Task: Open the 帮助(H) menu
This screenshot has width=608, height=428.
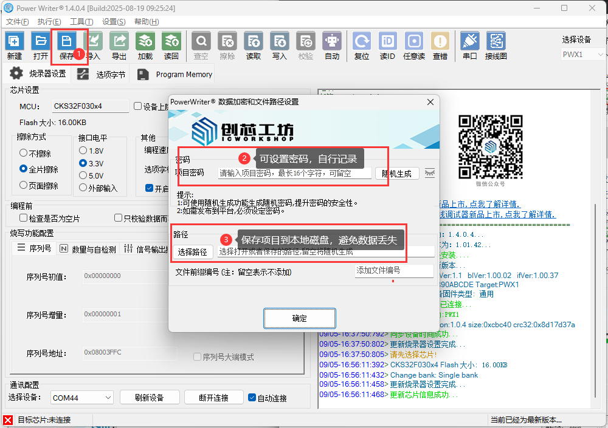Action: [x=147, y=22]
